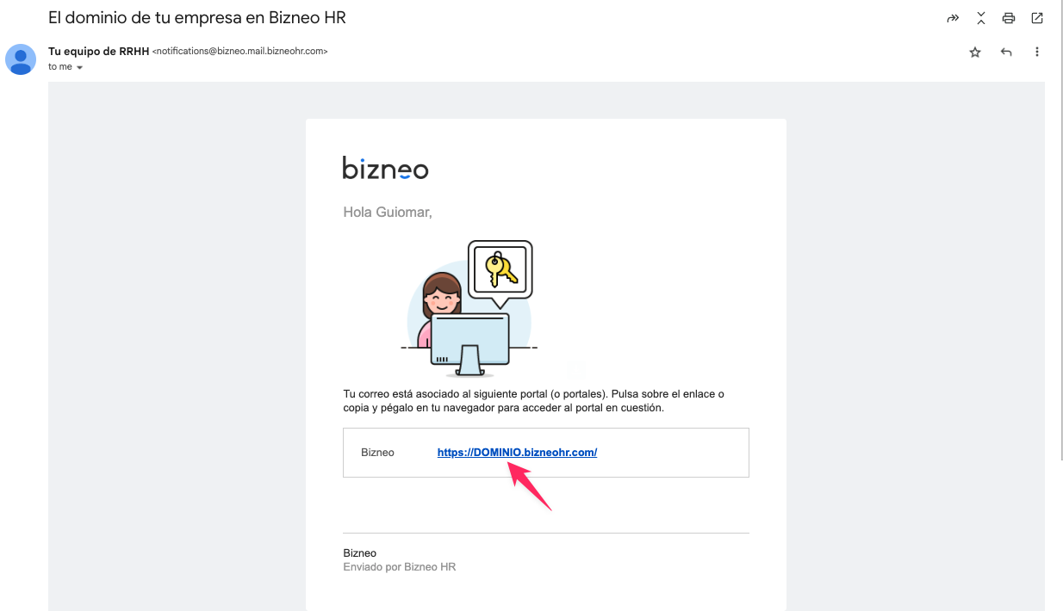Click the "Bizneo" label beside the portal link

(x=377, y=453)
